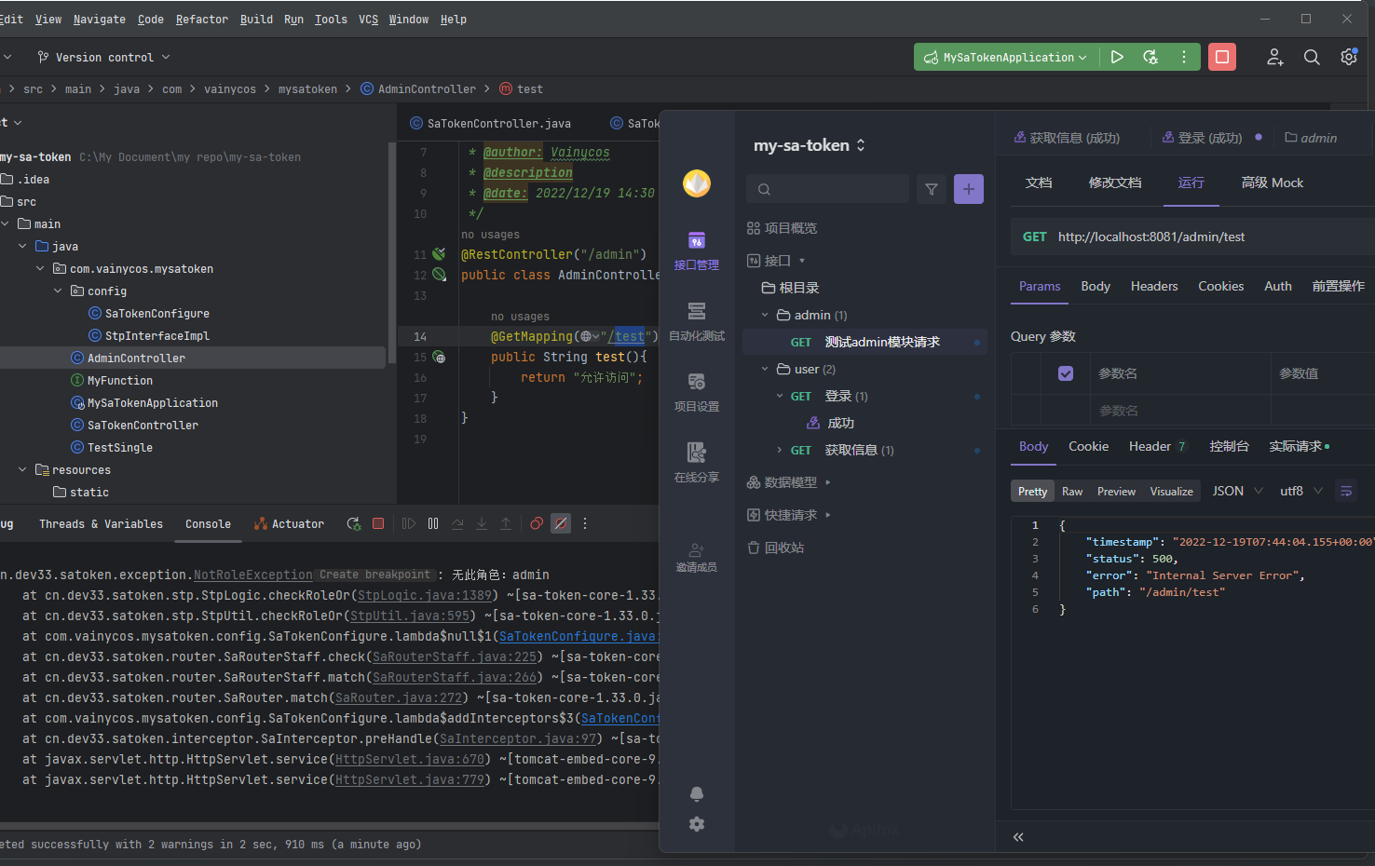The width and height of the screenshot is (1375, 866).
Task: Switch to Headers tab in Apifox request
Action: [x=1154, y=286]
